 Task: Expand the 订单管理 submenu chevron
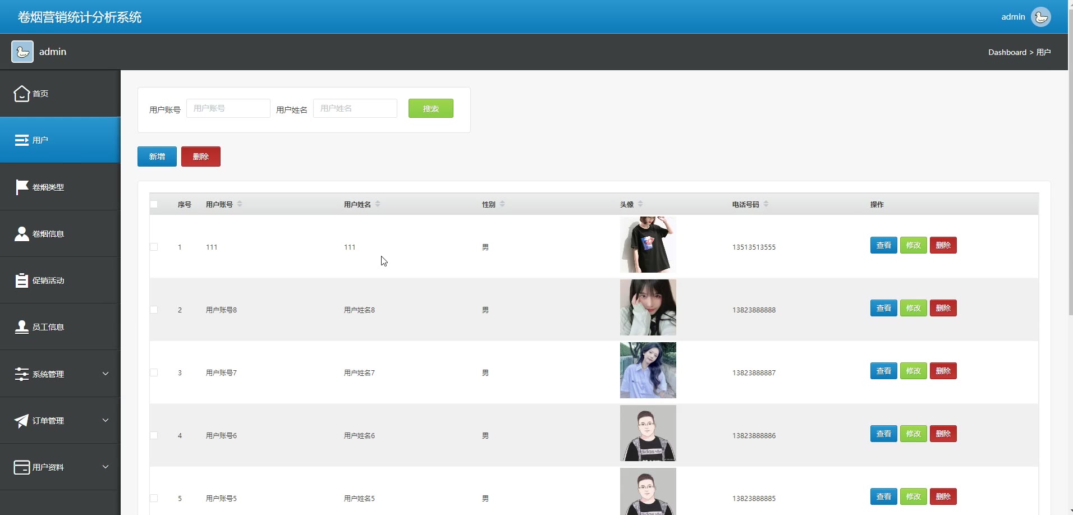pyautogui.click(x=106, y=420)
